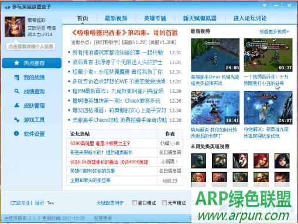
Task: Click forum author 名曰儒雅哥 on 英雄们那些坑爹的鸟事 row
Action: [170, 171]
